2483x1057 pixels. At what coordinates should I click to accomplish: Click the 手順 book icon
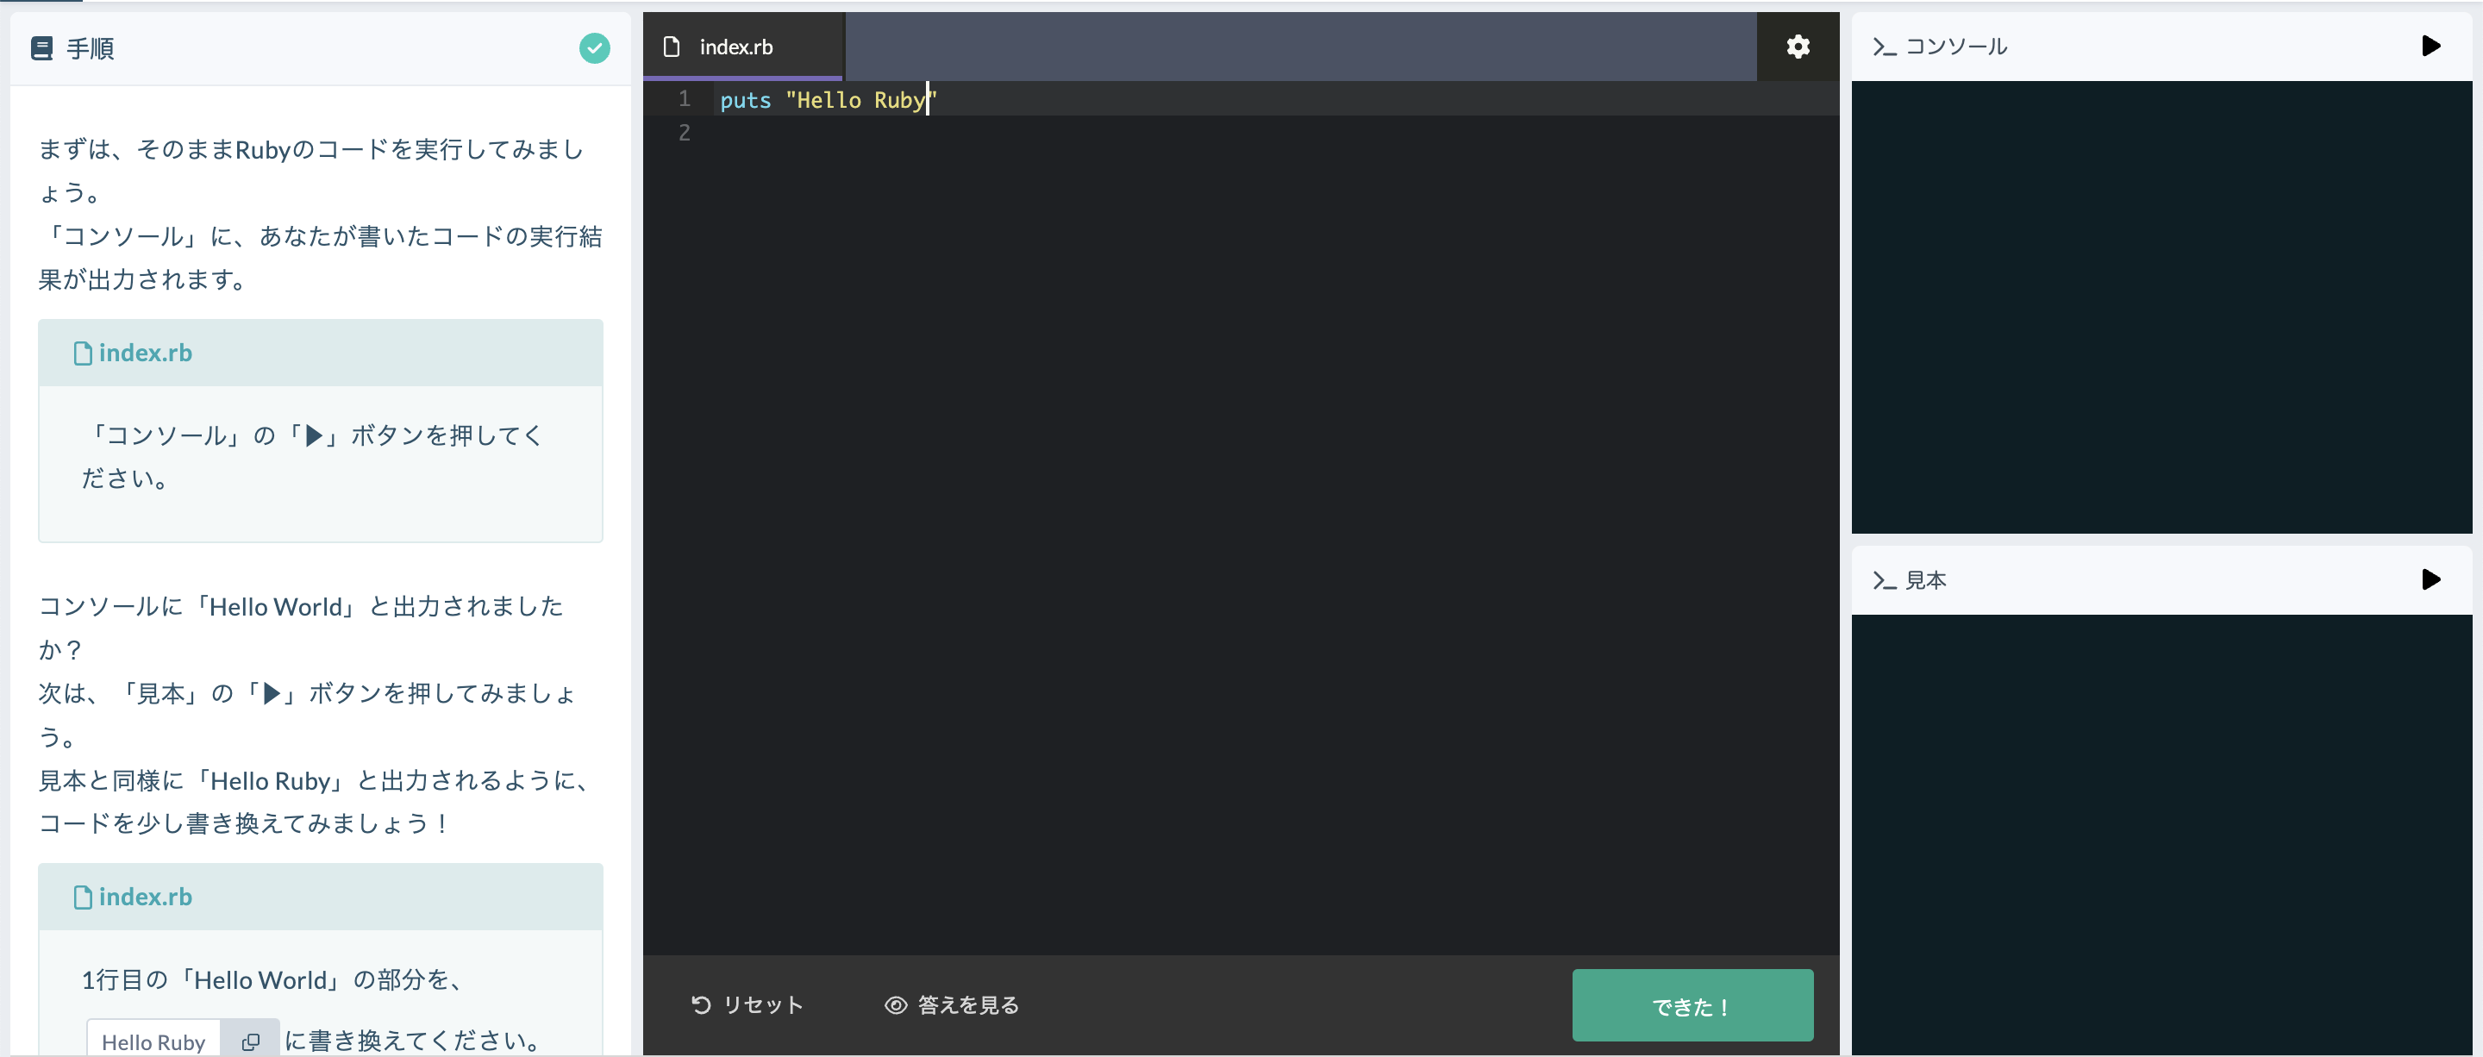coord(42,48)
